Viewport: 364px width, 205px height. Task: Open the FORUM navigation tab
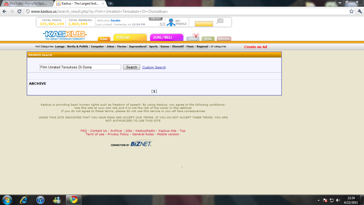pos(130,37)
